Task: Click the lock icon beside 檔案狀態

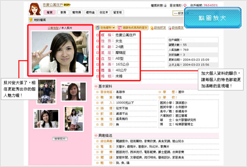Action: [x=165, y=6]
